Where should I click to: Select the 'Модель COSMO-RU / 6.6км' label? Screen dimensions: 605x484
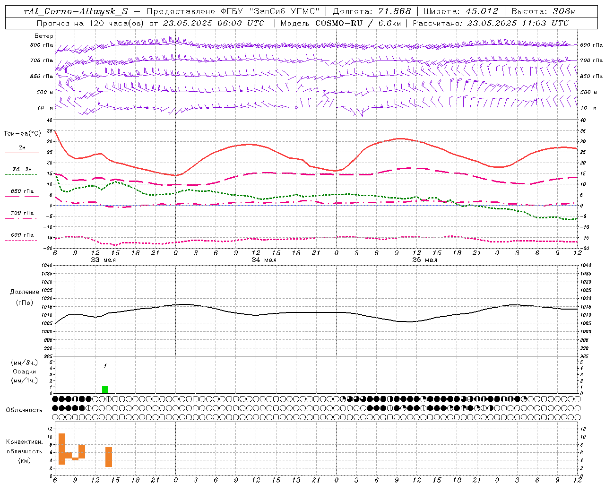(341, 23)
